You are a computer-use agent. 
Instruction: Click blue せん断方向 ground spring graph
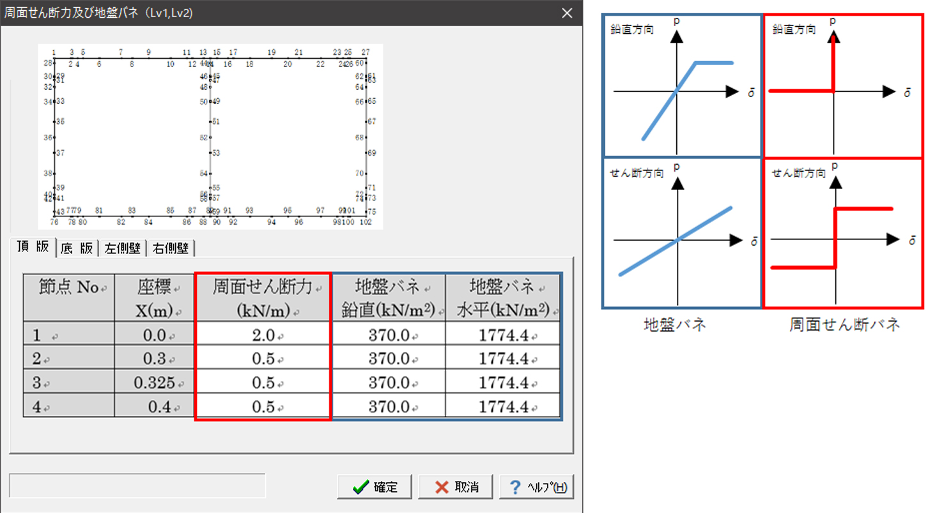pyautogui.click(x=681, y=233)
